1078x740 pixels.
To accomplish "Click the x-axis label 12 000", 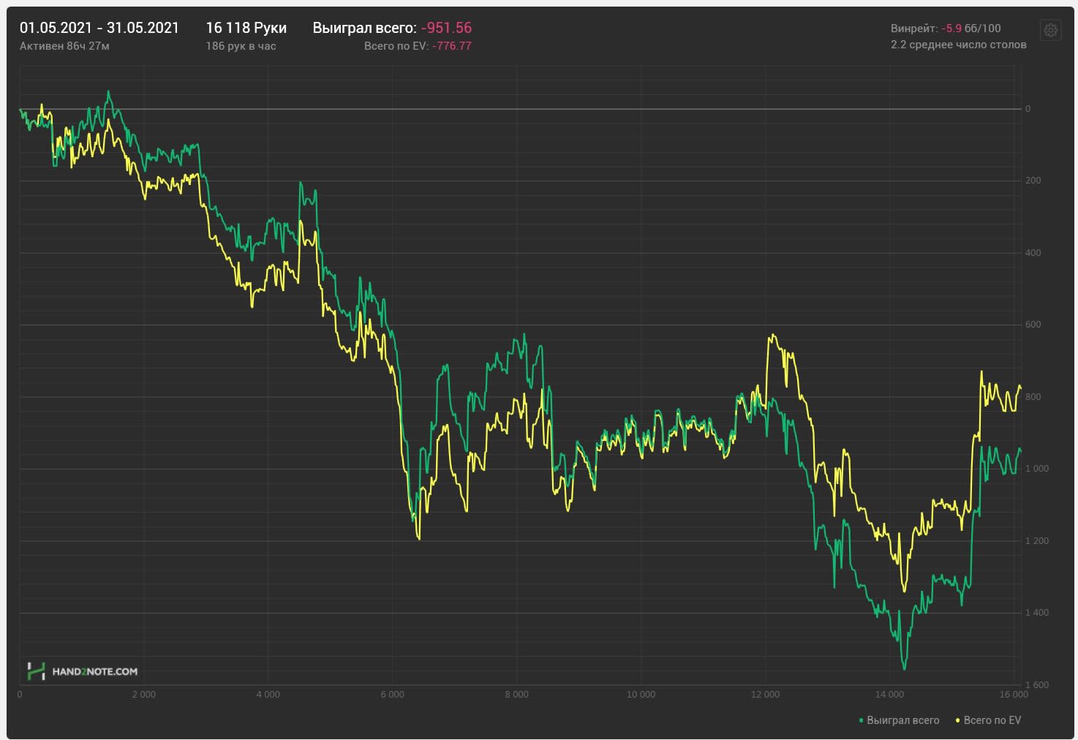I will (765, 695).
